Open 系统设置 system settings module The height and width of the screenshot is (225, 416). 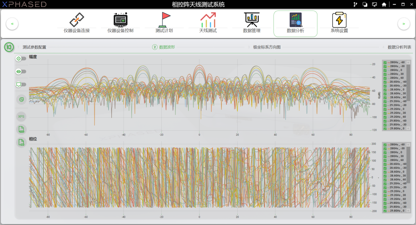[339, 23]
